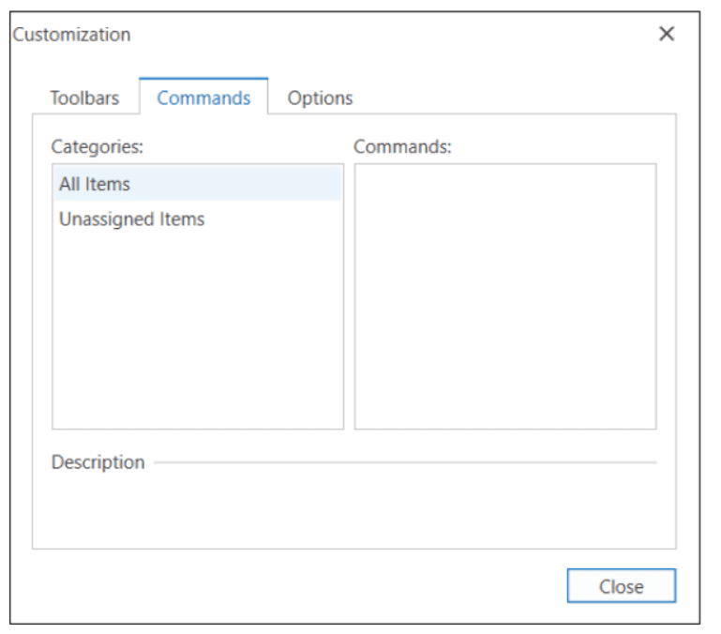Click the gap between Categories and Commands lists
Viewport: 721px width, 634px height.
click(349, 296)
